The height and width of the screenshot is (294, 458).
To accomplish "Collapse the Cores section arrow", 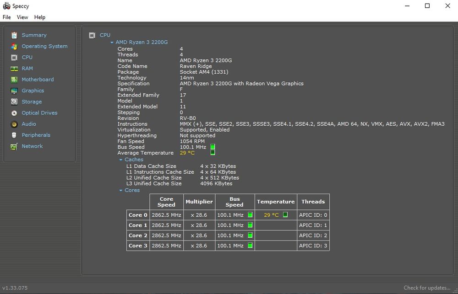I will (120, 190).
